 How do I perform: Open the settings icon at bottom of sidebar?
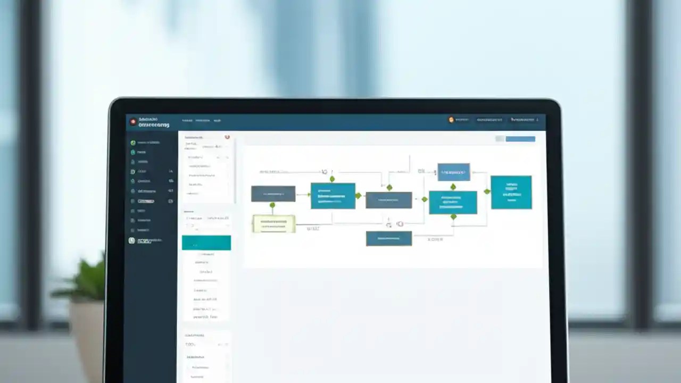[131, 240]
